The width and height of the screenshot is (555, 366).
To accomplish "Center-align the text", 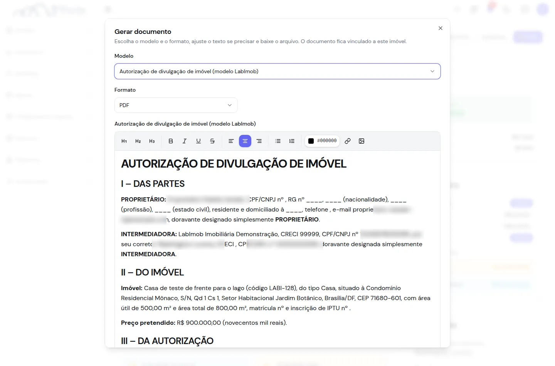I will coord(245,141).
